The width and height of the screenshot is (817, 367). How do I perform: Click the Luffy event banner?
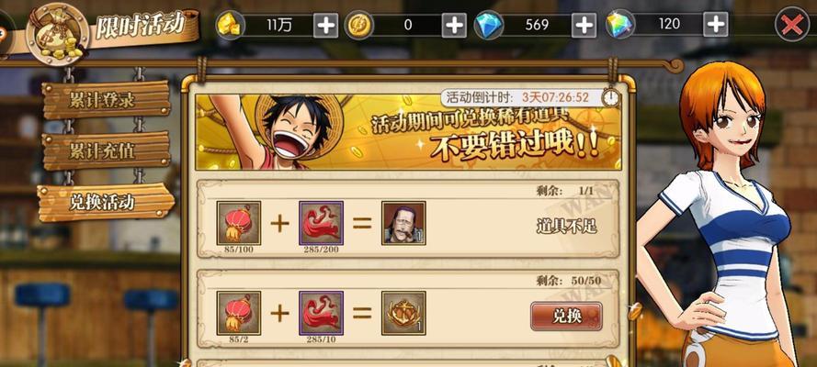click(408, 132)
